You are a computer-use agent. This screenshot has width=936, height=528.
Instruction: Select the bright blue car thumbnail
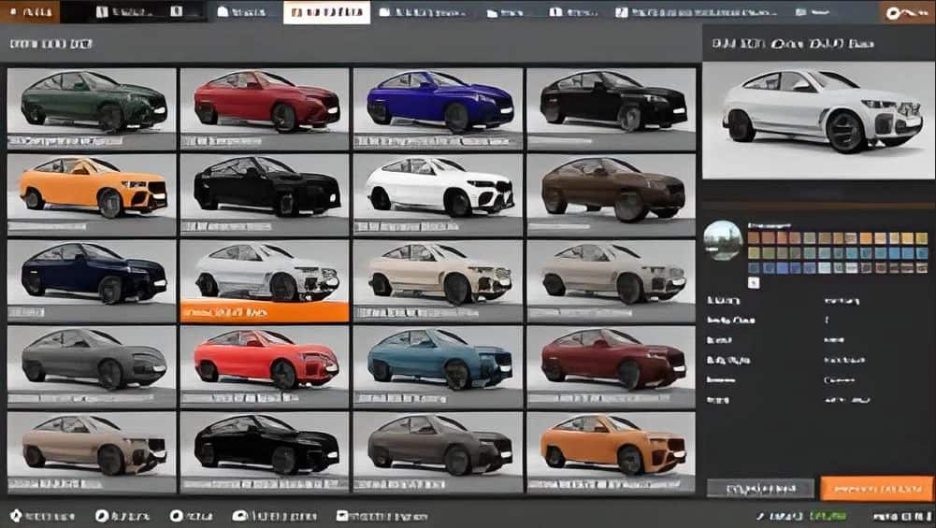[x=438, y=101]
